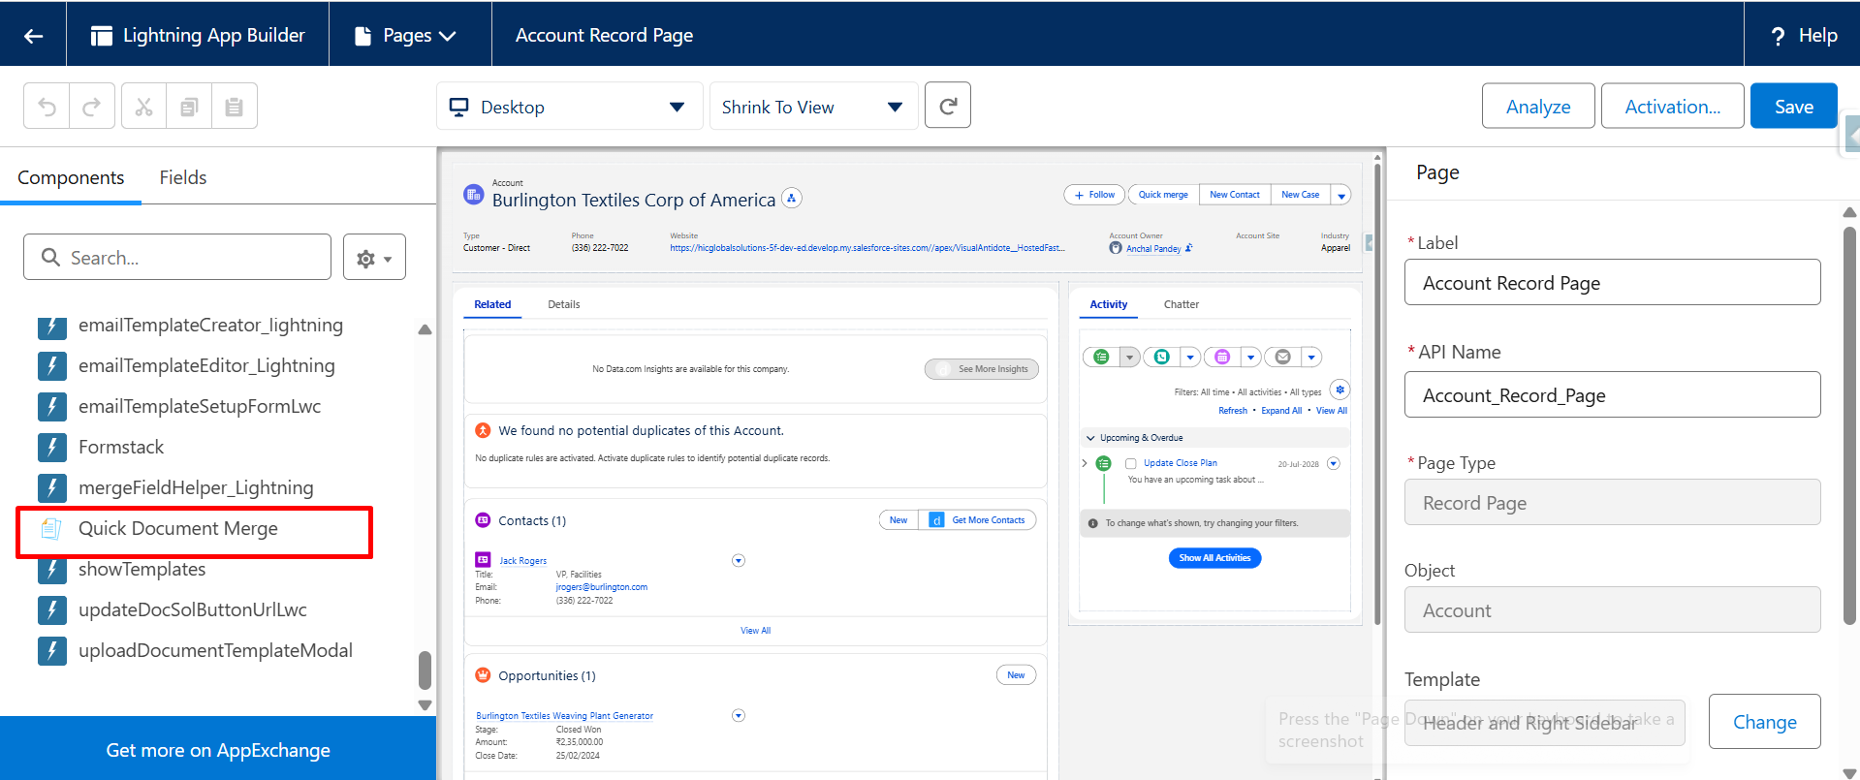Screen dimensions: 1860x780
Task: Collapse the Upcoming & Overdue section
Action: 1090,438
